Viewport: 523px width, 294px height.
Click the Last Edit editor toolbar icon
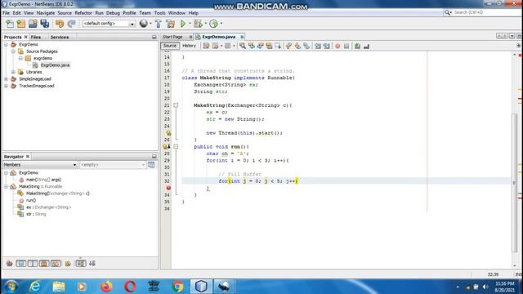point(206,46)
